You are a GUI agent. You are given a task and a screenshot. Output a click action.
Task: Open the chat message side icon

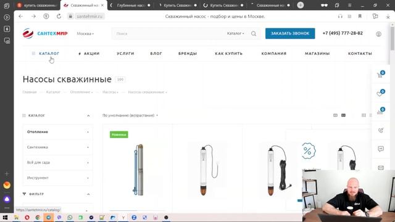(x=381, y=149)
